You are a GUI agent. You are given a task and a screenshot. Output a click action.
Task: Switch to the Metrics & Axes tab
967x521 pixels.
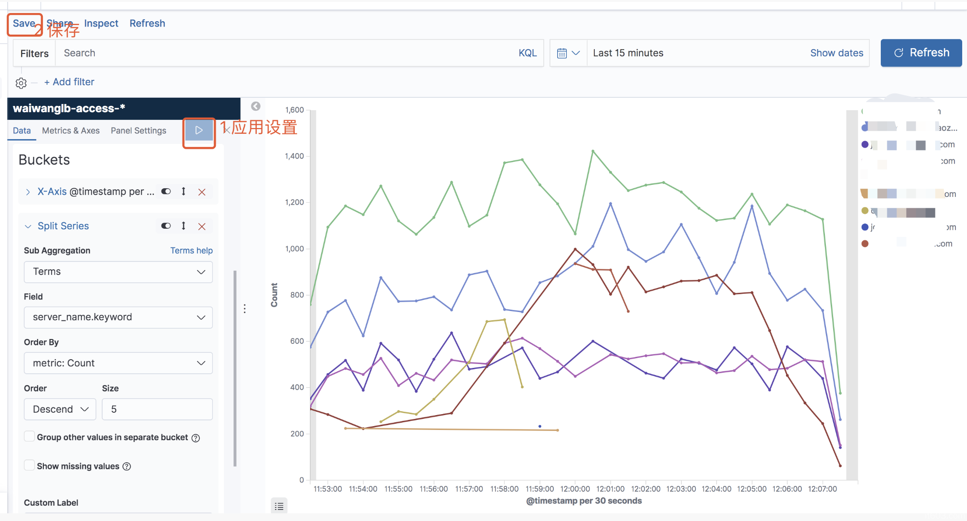pos(71,130)
